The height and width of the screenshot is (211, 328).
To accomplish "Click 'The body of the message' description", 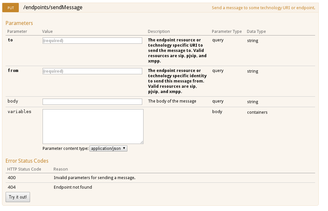I will pyautogui.click(x=172, y=101).
